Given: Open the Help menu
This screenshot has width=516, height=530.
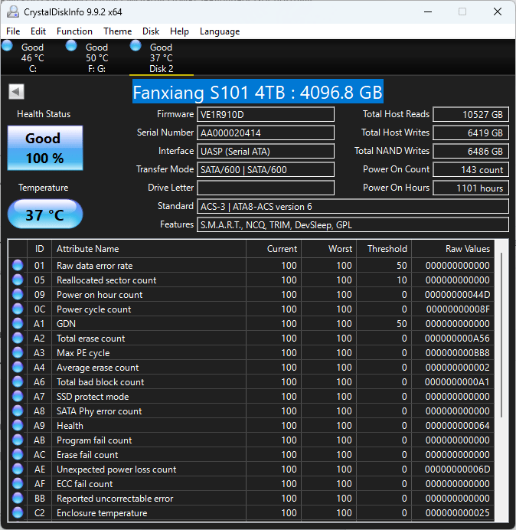Looking at the screenshot, I should (x=179, y=31).
